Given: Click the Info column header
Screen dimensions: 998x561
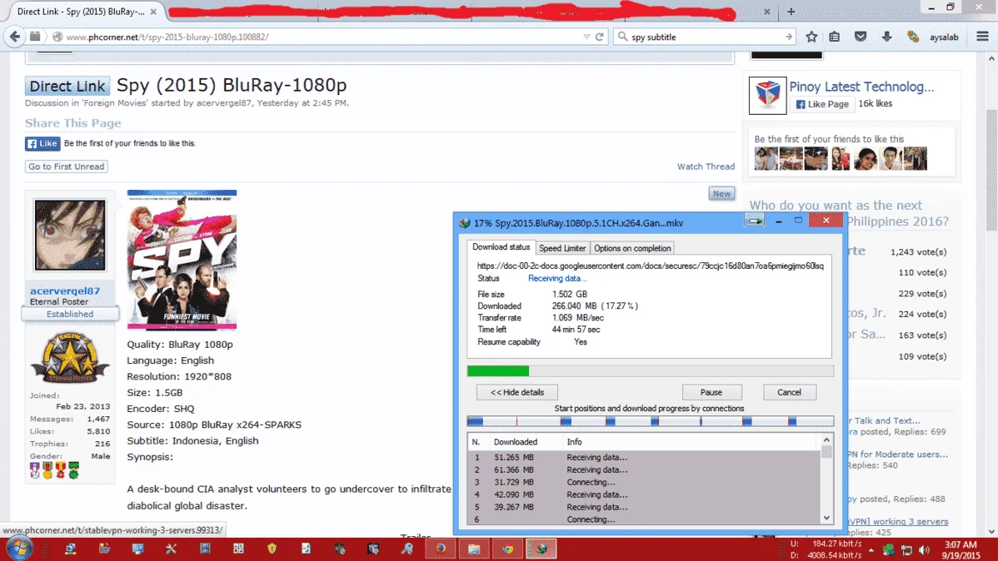Looking at the screenshot, I should 574,441.
